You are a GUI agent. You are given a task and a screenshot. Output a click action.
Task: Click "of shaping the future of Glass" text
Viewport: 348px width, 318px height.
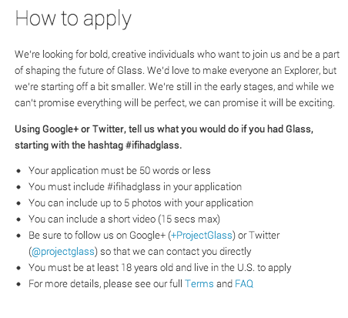click(x=79, y=71)
